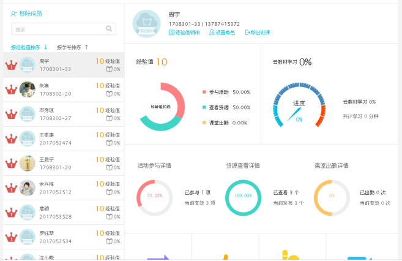Click the 移除成员 remove member icon
This screenshot has width=402, height=261.
pyautogui.click(x=14, y=13)
